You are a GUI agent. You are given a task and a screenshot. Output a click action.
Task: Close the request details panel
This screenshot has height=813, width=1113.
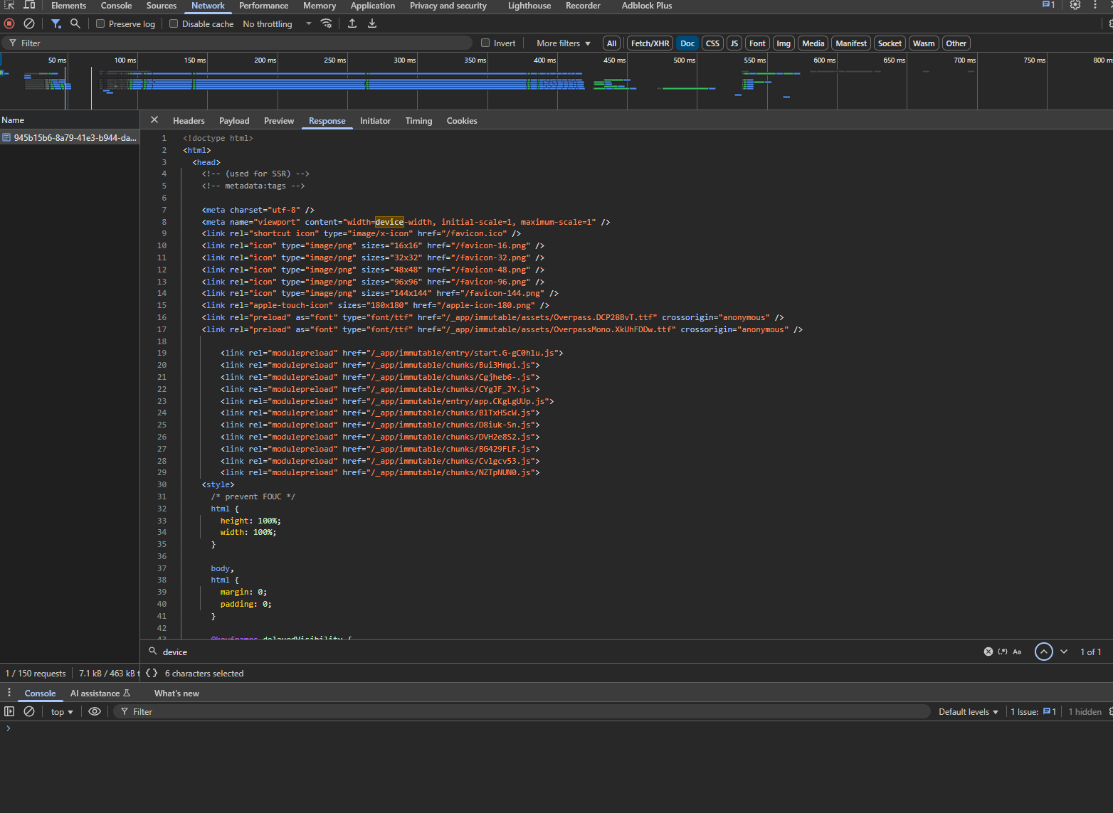[x=154, y=120]
